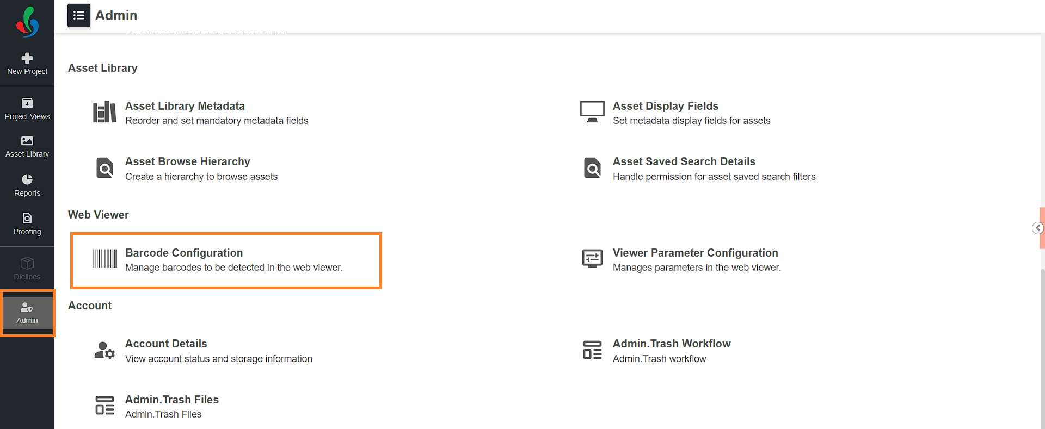This screenshot has width=1045, height=429.
Task: Click the Viewer Parameter Configuration icon
Action: (x=592, y=259)
